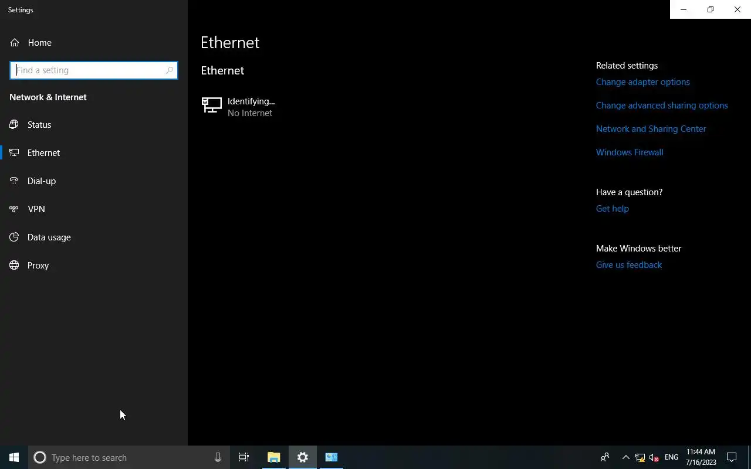This screenshot has width=751, height=469.
Task: Click the Ethernet network adapter icon
Action: pyautogui.click(x=212, y=106)
